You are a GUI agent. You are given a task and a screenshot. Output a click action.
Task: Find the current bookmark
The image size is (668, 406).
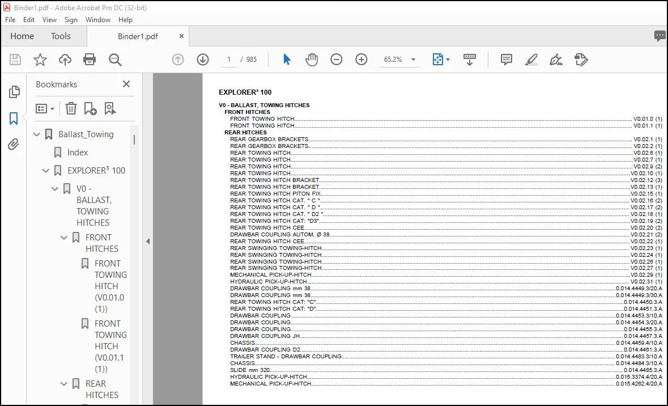click(x=110, y=109)
